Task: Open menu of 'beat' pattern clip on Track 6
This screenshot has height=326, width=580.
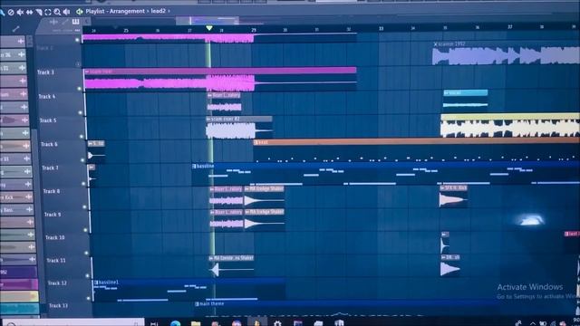Action: pyautogui.click(x=256, y=142)
